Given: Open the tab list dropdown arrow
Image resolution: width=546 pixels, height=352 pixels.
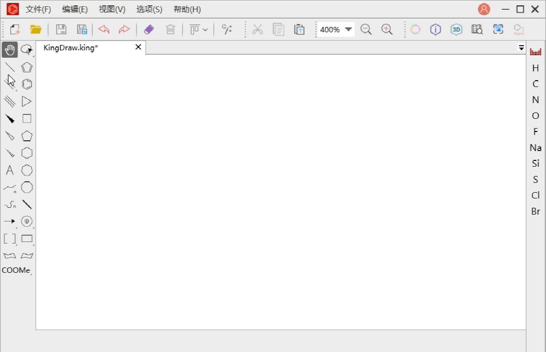Looking at the screenshot, I should tap(521, 47).
